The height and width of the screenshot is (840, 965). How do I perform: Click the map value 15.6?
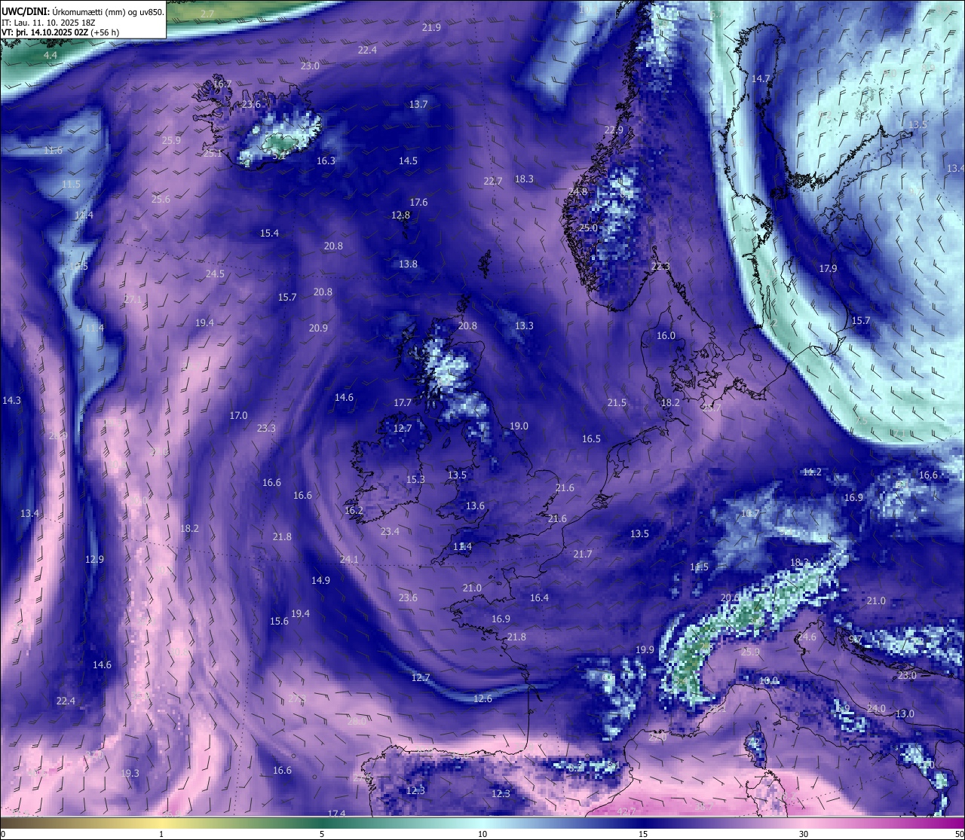pyautogui.click(x=279, y=622)
